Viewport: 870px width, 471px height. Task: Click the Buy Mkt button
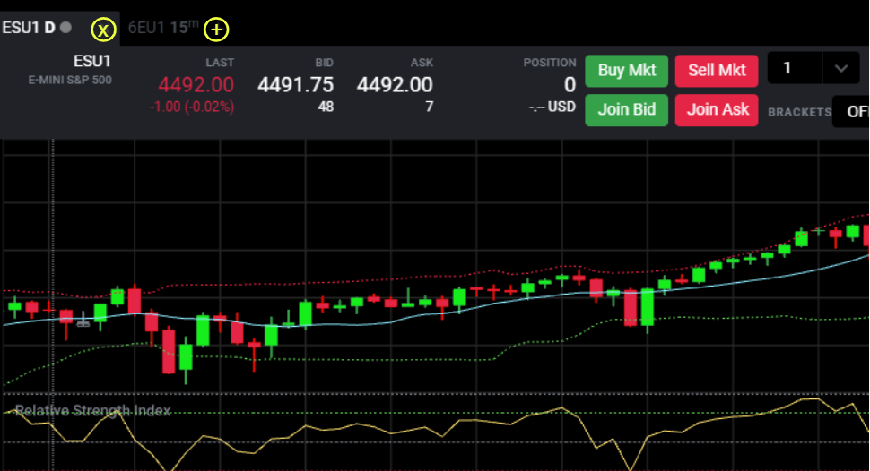pos(626,71)
